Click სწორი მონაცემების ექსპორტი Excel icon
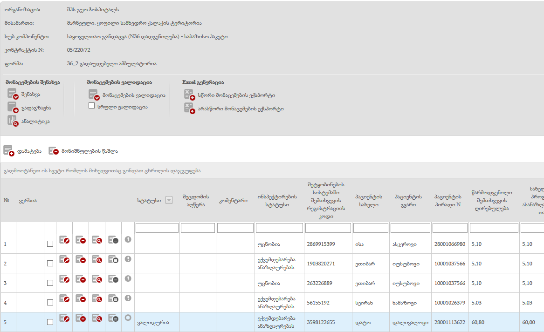Viewport: 544px width, 332px height. pos(189,95)
